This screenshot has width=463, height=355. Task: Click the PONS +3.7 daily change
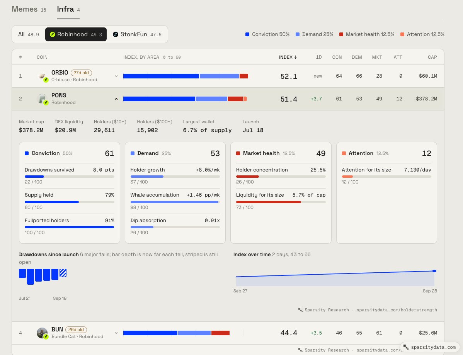[316, 99]
